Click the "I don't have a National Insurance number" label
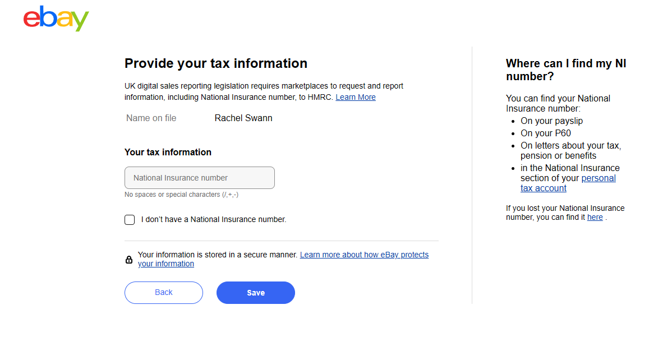 (214, 220)
